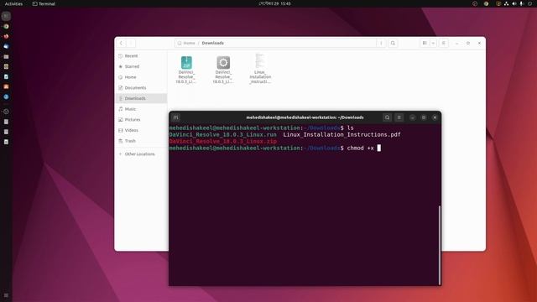Open Home in the Files sidebar
This screenshot has height=302, width=537.
pos(141,77)
